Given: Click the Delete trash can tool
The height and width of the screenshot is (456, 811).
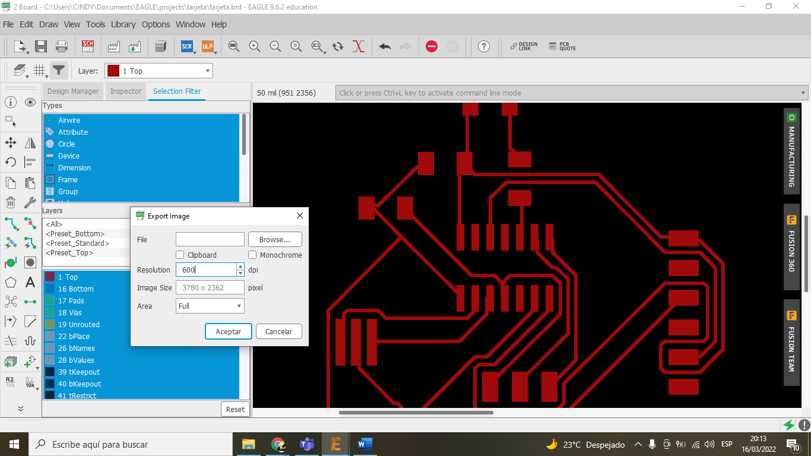Looking at the screenshot, I should [11, 202].
